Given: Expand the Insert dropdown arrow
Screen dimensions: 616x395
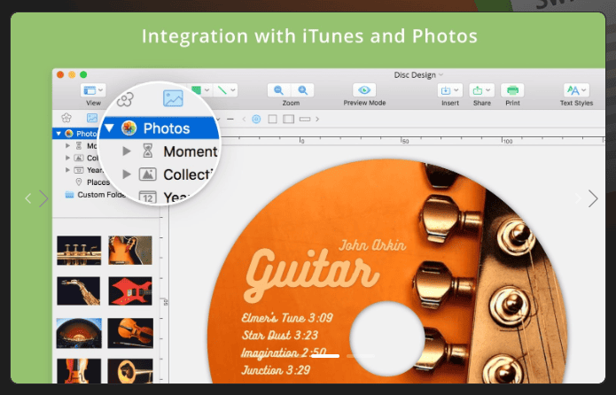Looking at the screenshot, I should [456, 90].
